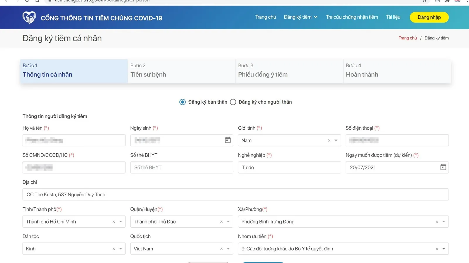Click the Thành phố Hồ Chí Minh combo box
469x263 pixels.
click(x=74, y=222)
